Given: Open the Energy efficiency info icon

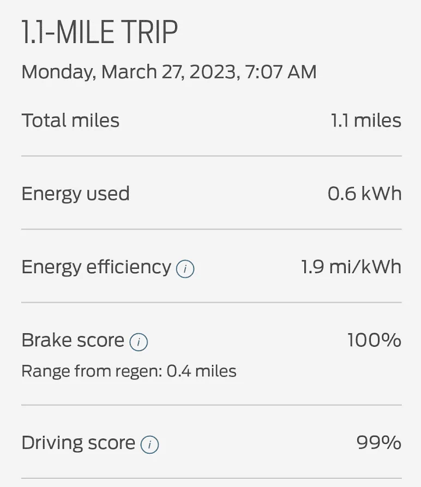Looking at the screenshot, I should pos(185,269).
